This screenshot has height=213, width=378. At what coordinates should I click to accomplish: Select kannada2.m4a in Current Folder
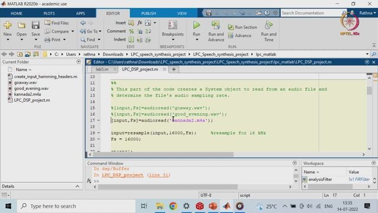coord(27,94)
